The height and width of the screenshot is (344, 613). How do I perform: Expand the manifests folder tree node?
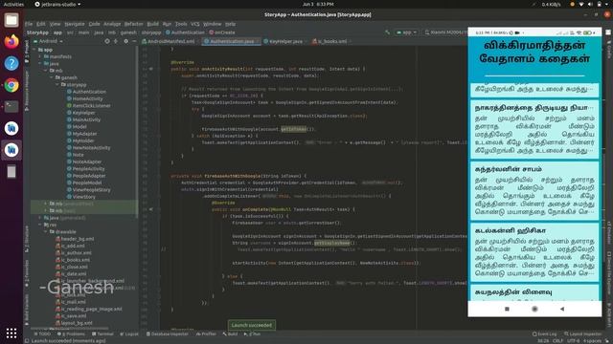click(40, 56)
